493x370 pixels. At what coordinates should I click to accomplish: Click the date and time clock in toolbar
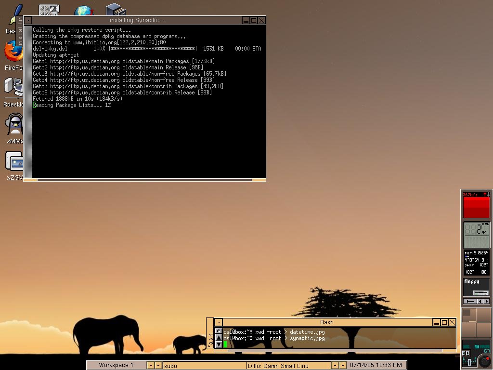click(376, 365)
